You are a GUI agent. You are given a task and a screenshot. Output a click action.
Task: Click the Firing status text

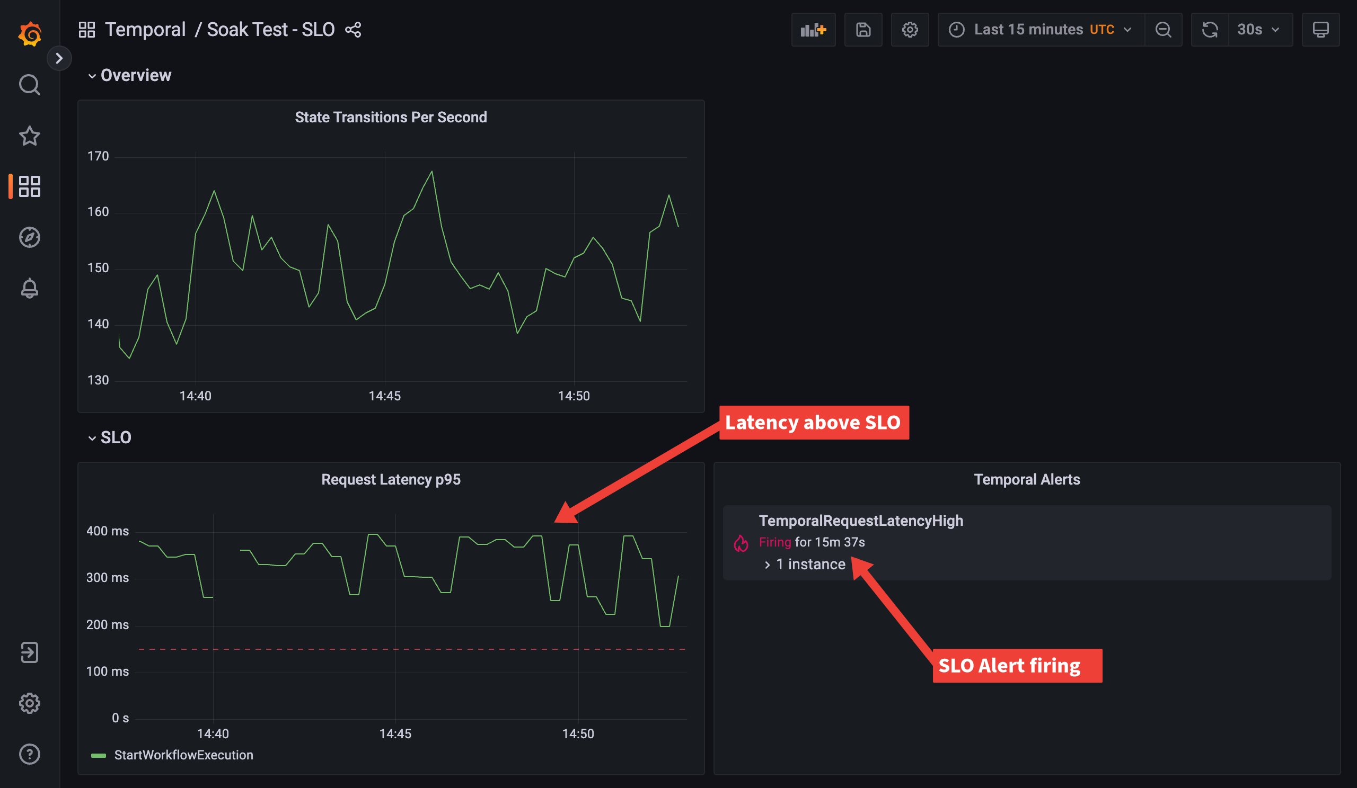(775, 542)
